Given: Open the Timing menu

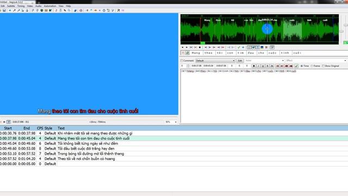Looking at the screenshot, I should pyautogui.click(x=21, y=6).
